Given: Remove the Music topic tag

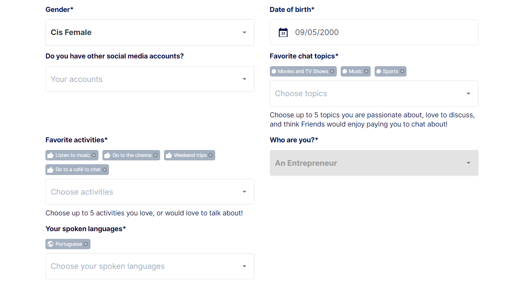Looking at the screenshot, I should tap(366, 72).
